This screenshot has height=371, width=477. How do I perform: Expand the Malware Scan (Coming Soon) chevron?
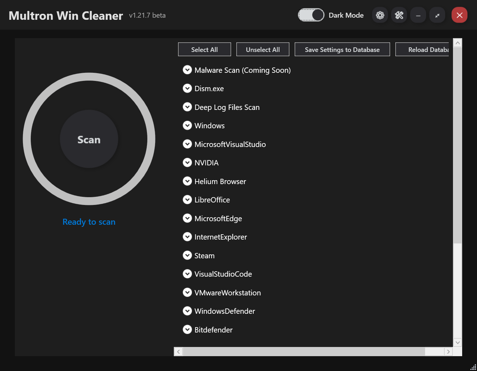point(187,70)
